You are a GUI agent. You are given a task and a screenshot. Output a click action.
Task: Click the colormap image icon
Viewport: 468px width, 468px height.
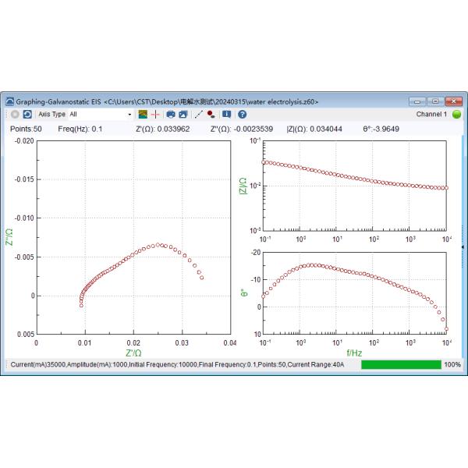143,115
